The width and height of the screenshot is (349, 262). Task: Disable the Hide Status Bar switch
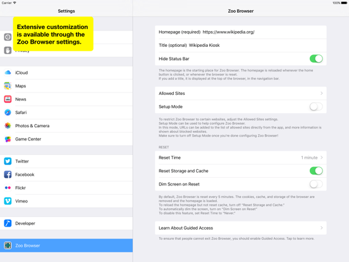[x=316, y=59]
